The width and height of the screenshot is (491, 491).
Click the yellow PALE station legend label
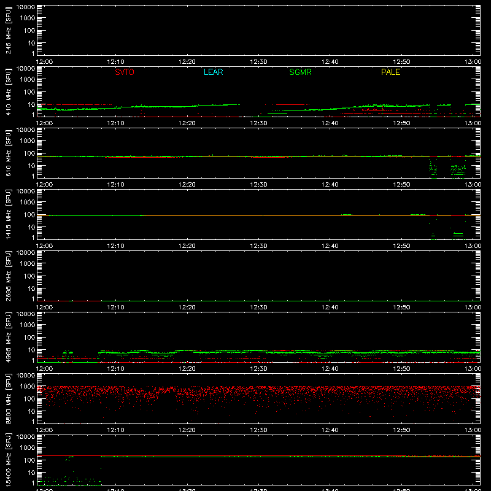pyautogui.click(x=390, y=72)
